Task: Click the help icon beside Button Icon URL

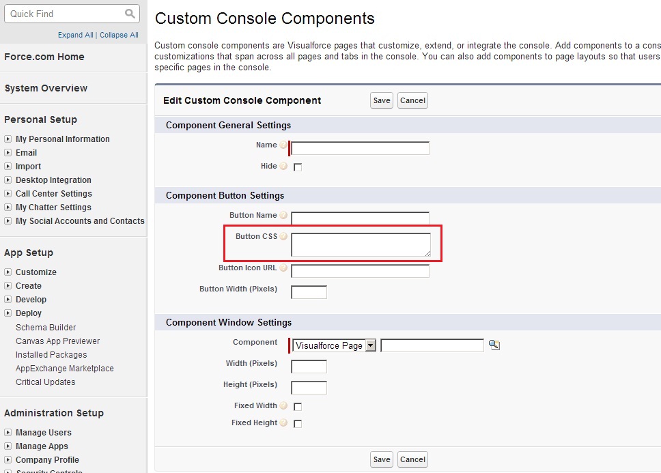Action: (283, 268)
